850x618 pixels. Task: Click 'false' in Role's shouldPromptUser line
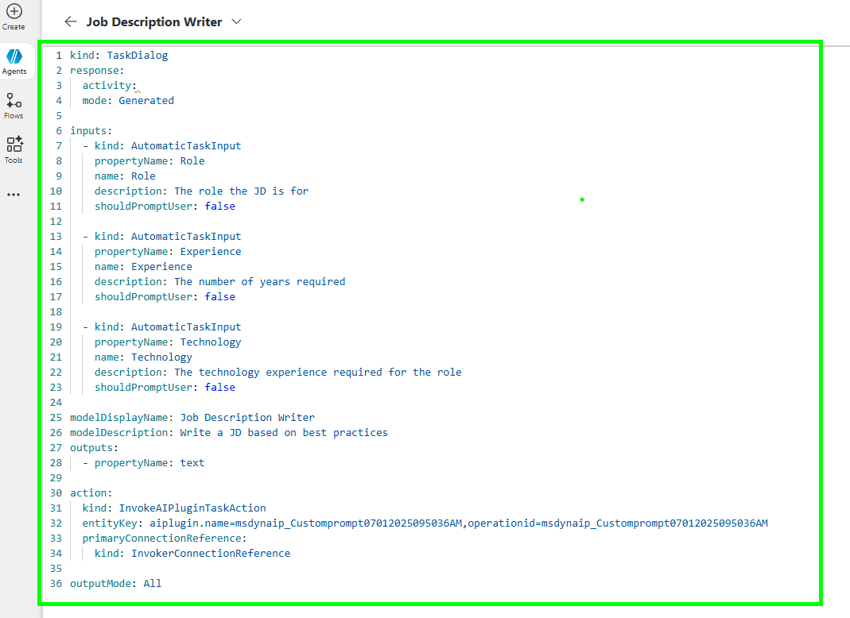pyautogui.click(x=220, y=207)
